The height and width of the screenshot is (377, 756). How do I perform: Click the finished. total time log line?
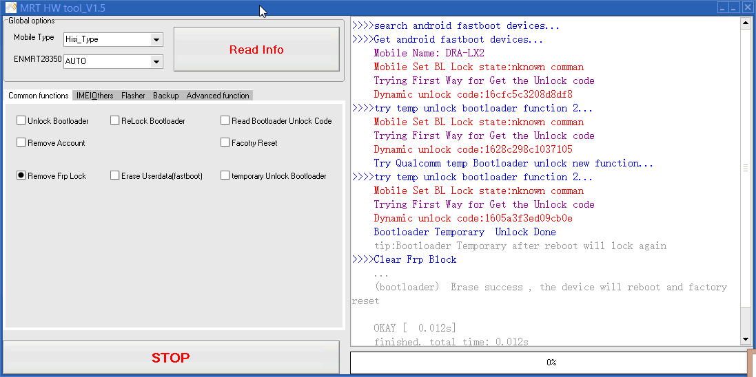coord(451,342)
